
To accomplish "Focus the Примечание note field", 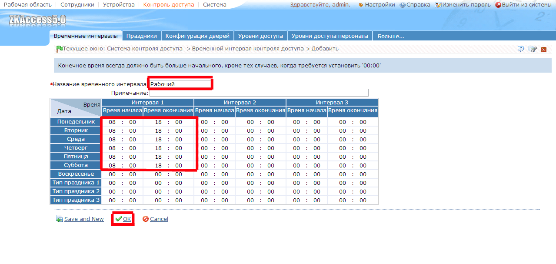I will tap(259, 93).
